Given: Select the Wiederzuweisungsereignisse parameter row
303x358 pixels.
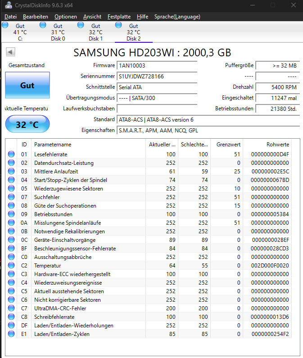Looking at the screenshot, I should pyautogui.click(x=149, y=283).
